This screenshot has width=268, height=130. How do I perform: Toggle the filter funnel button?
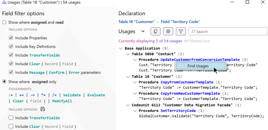pyautogui.click(x=181, y=32)
